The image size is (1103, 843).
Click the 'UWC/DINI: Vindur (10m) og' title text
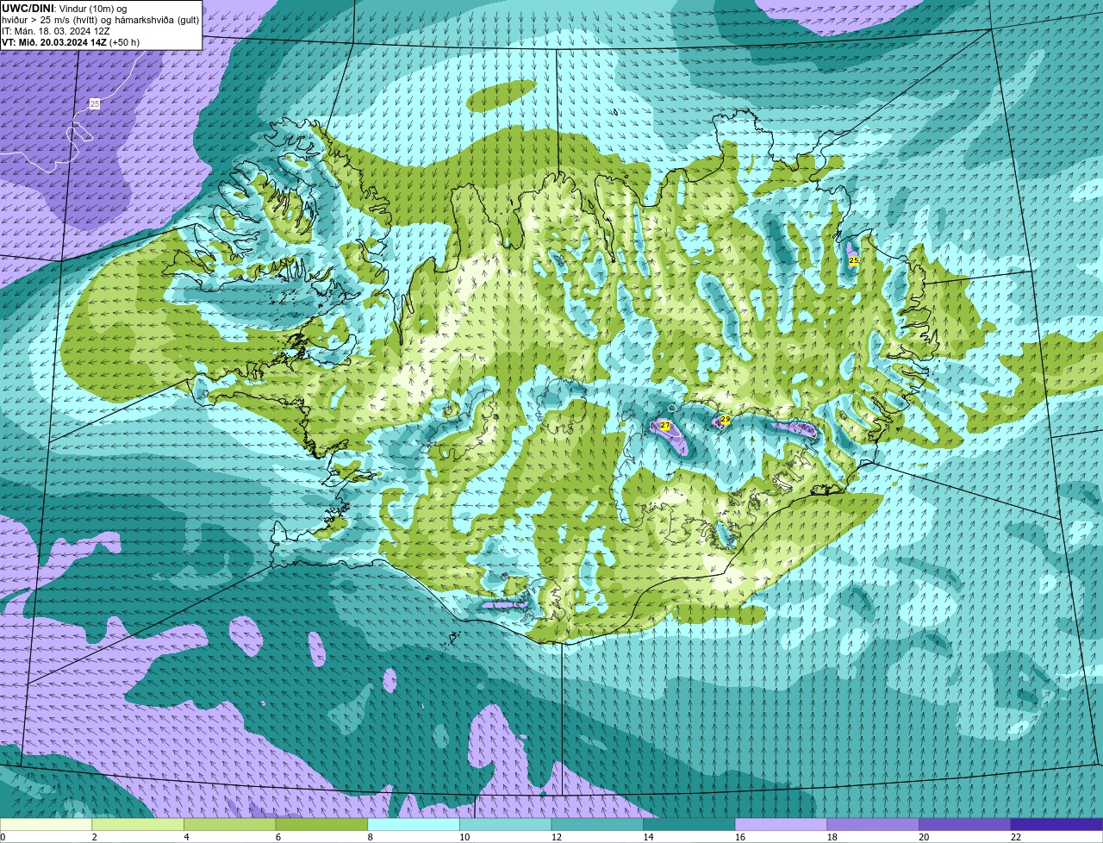click(64, 8)
